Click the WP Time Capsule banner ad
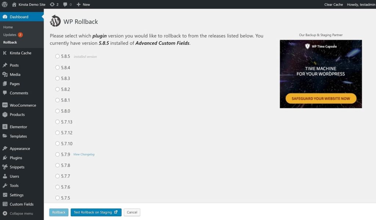The image size is (376, 220). pos(321,74)
